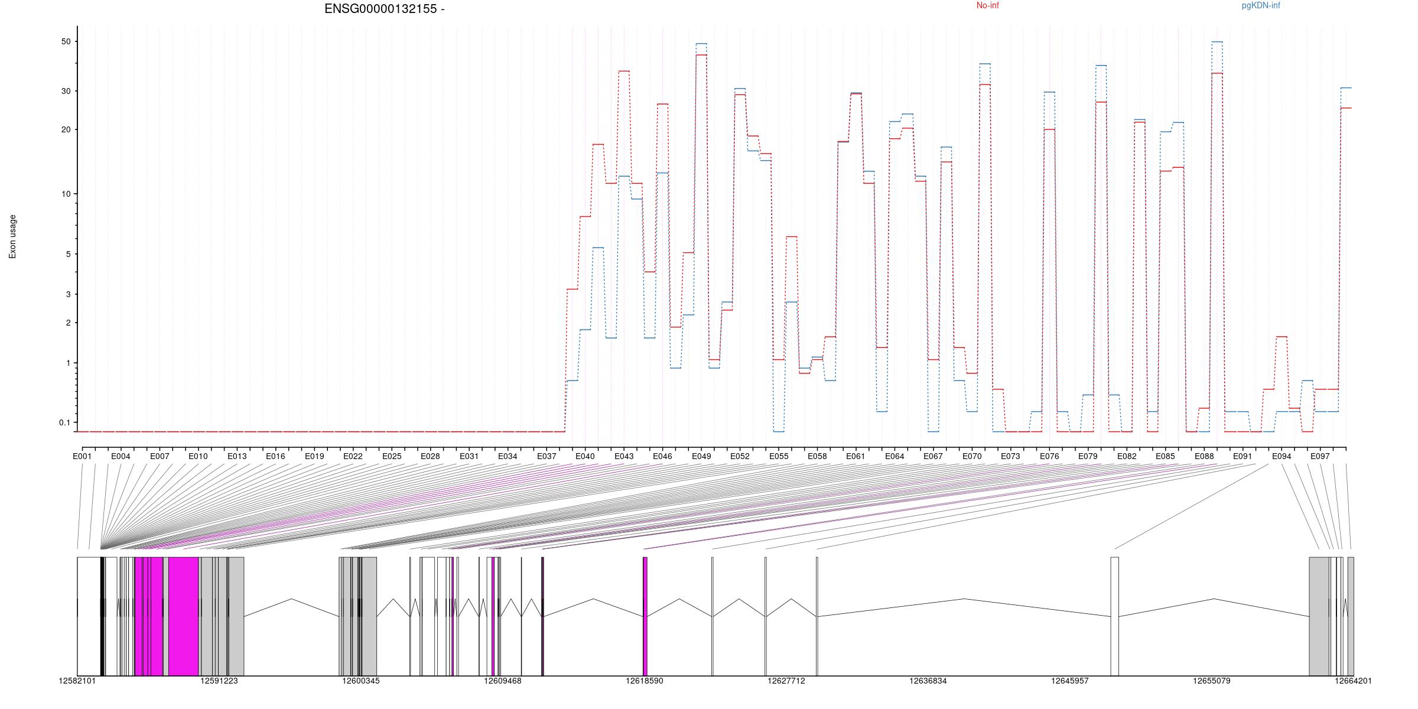Viewport: 1418px width, 709px height.
Task: Click exon label E058
Action: click(817, 456)
